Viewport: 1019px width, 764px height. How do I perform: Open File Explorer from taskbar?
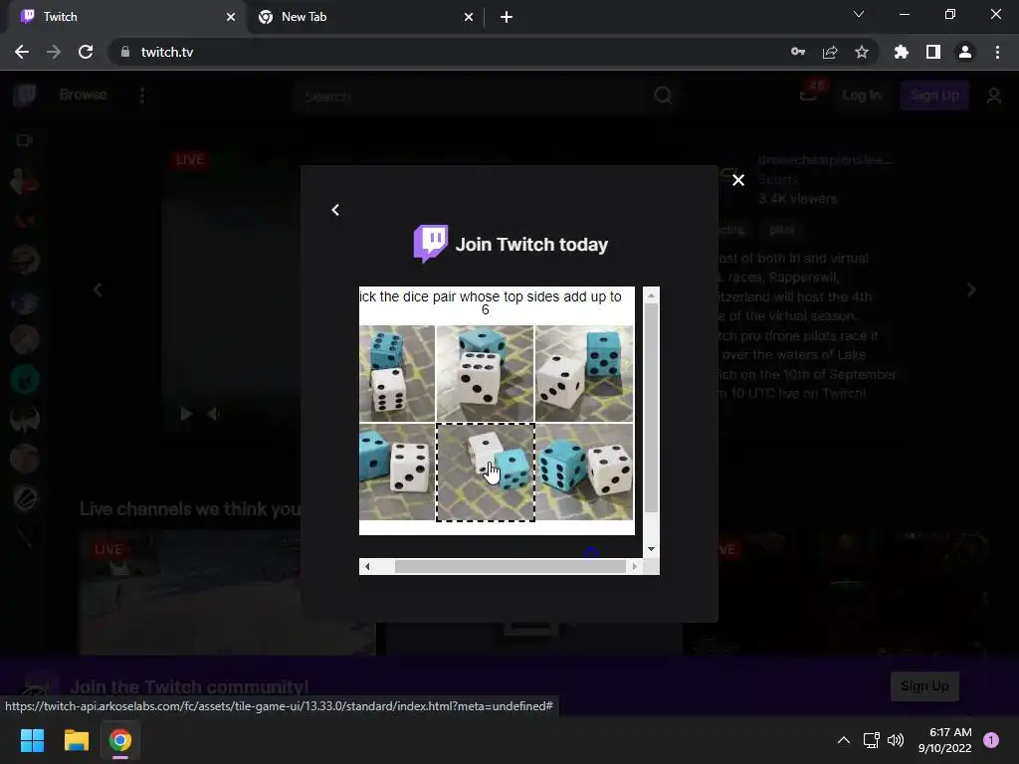tap(76, 740)
